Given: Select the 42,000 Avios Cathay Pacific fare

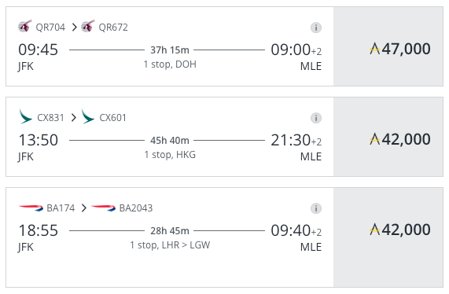Looking at the screenshot, I should 388,137.
